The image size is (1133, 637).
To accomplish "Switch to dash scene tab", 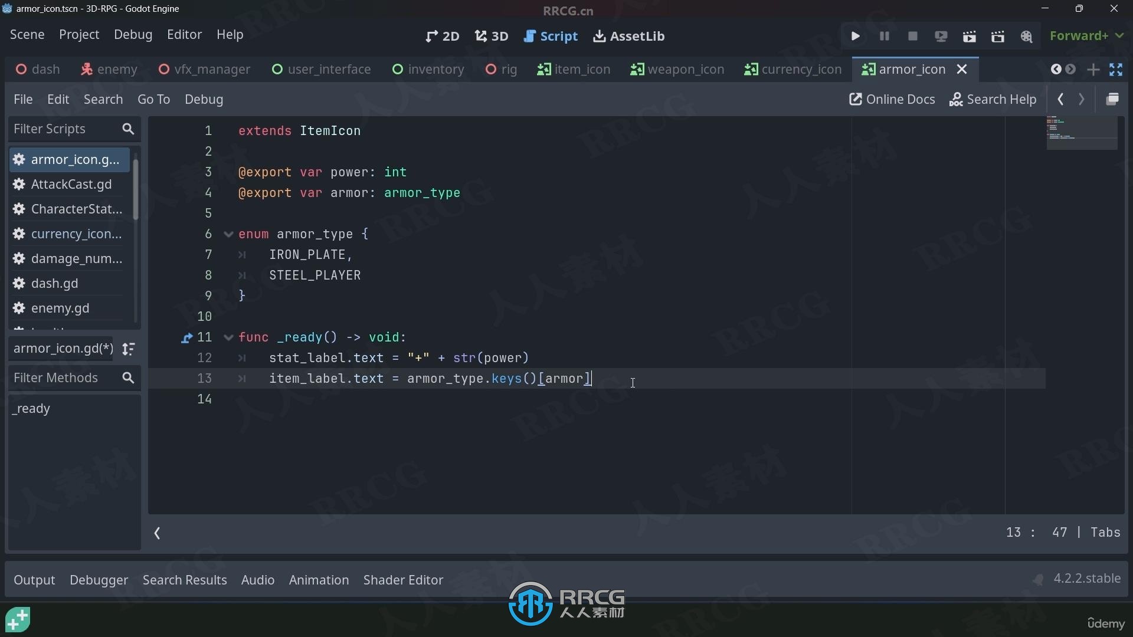I will point(38,69).
